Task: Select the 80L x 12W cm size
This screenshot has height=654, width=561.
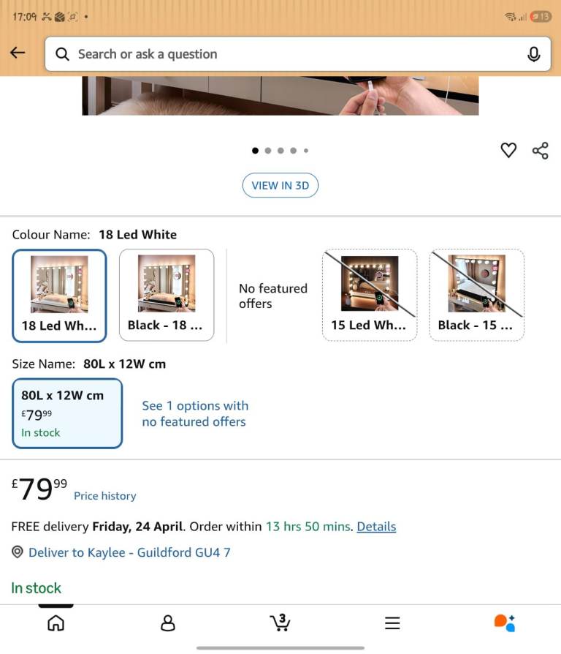Action: tap(67, 413)
